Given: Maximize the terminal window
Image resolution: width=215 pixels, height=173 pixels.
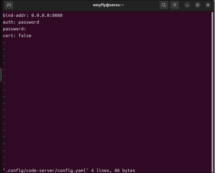Looking at the screenshot, I should [x=198, y=5].
